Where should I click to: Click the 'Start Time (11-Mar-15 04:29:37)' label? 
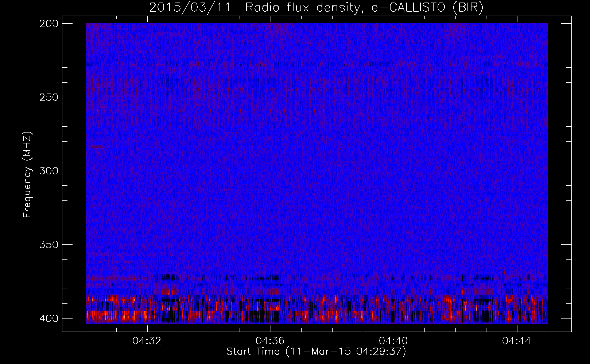click(316, 352)
